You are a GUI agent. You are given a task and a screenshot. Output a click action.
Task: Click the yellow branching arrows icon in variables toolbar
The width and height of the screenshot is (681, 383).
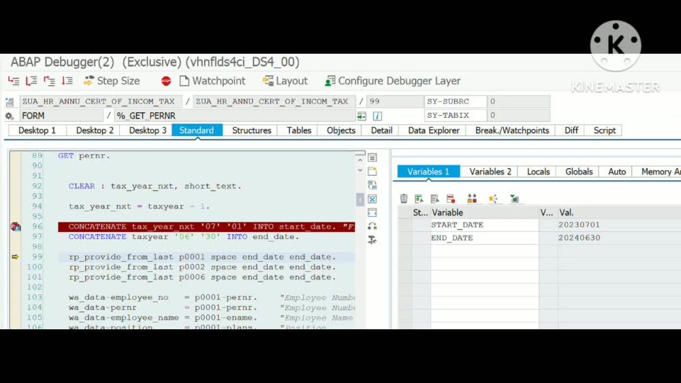coord(493,199)
